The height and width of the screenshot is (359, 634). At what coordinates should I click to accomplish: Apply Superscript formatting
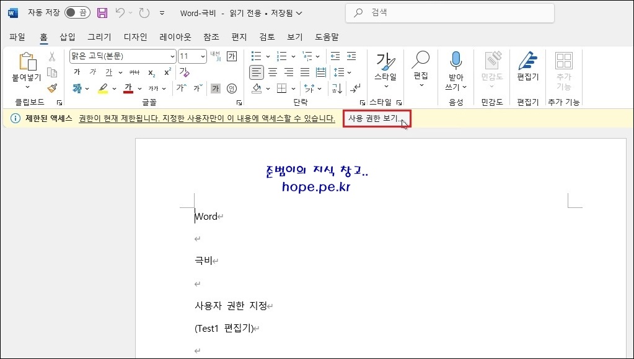pyautogui.click(x=167, y=72)
